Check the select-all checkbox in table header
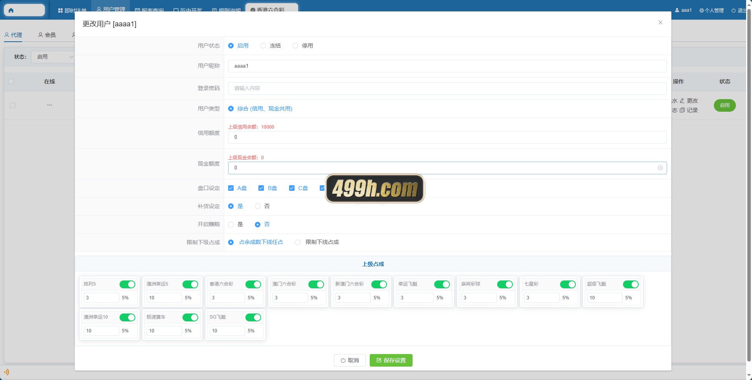 click(x=11, y=81)
